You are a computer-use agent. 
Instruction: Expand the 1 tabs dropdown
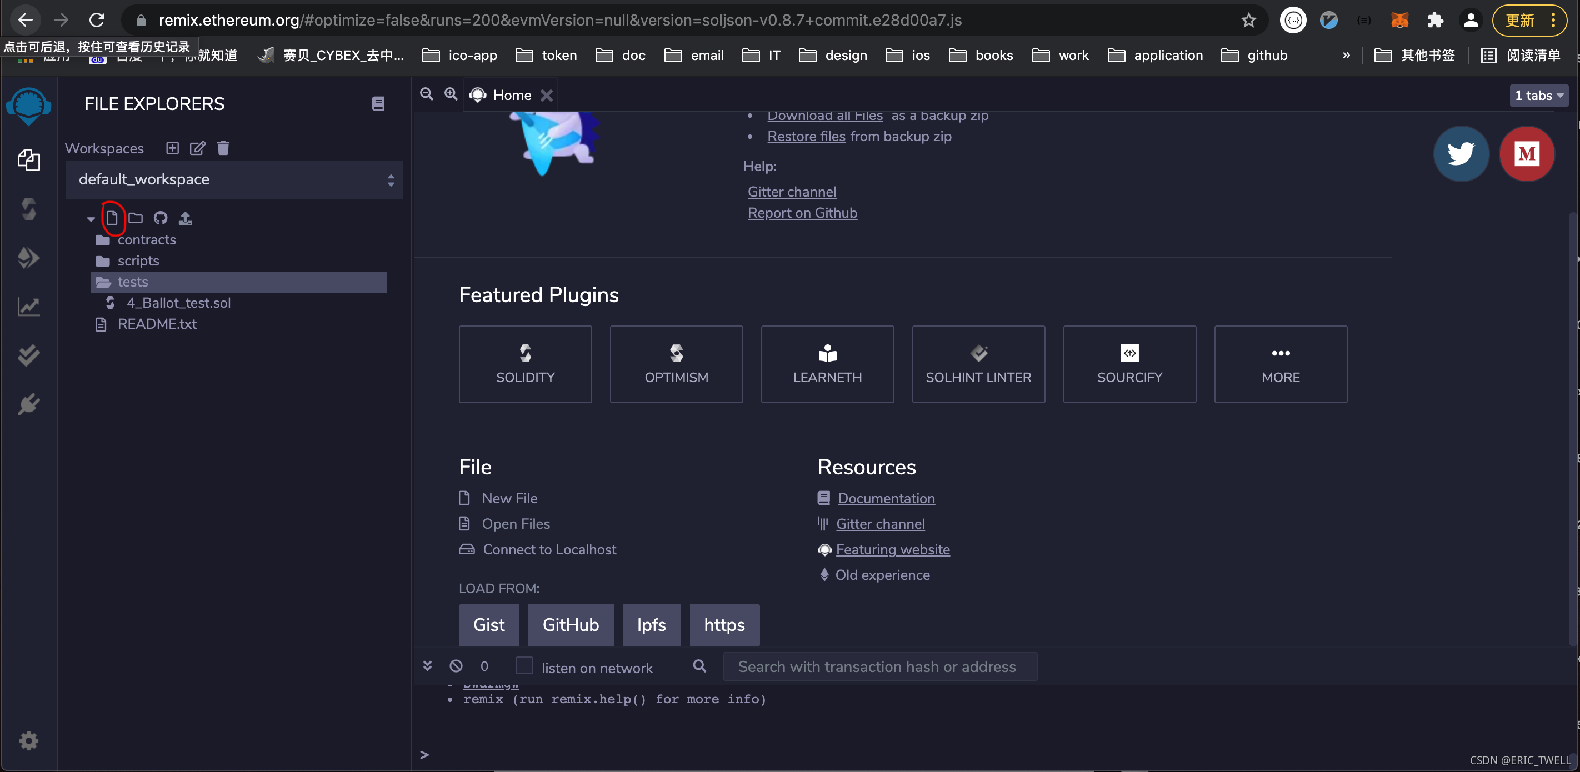(x=1538, y=96)
